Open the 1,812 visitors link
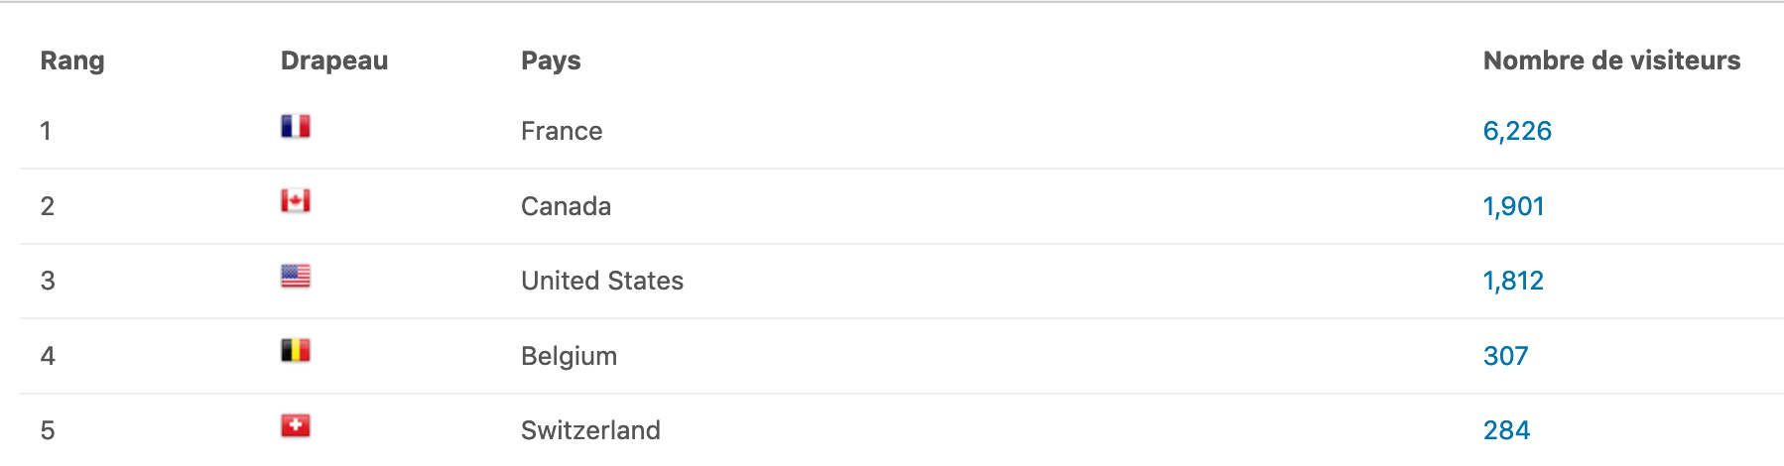This screenshot has width=1784, height=466. (1513, 281)
